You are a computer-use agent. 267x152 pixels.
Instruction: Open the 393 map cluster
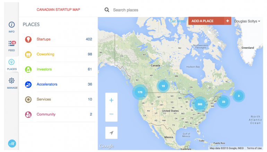tap(200, 104)
